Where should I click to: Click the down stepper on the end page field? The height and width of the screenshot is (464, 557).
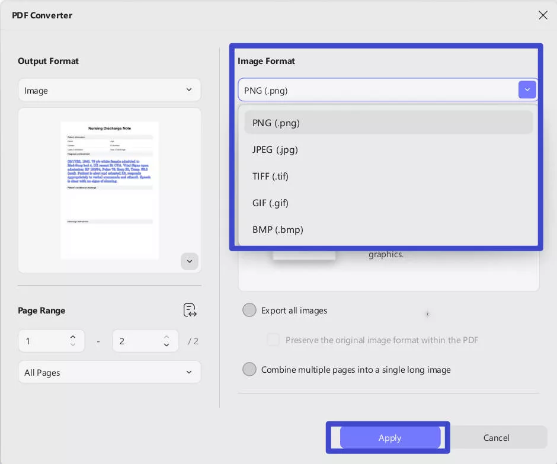point(166,344)
